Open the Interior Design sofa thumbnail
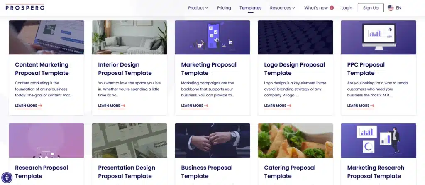Image resolution: width=425 pixels, height=185 pixels. (x=129, y=37)
